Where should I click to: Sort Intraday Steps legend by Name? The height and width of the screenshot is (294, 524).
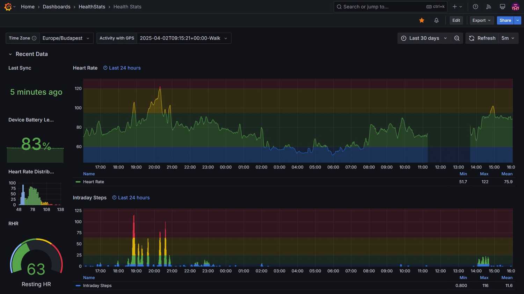[89, 278]
